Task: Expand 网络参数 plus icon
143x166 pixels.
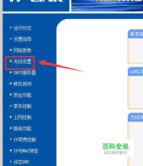Action: [11, 50]
